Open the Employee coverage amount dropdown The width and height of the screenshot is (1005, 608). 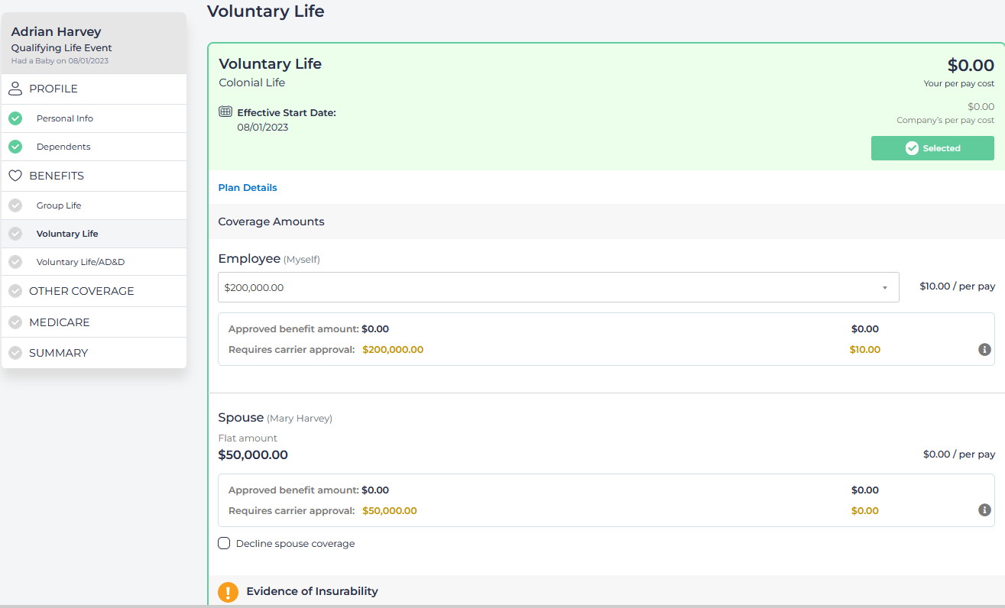pyautogui.click(x=558, y=288)
